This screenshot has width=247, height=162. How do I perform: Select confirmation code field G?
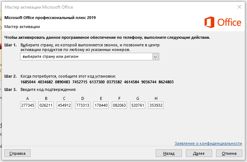[137, 106]
